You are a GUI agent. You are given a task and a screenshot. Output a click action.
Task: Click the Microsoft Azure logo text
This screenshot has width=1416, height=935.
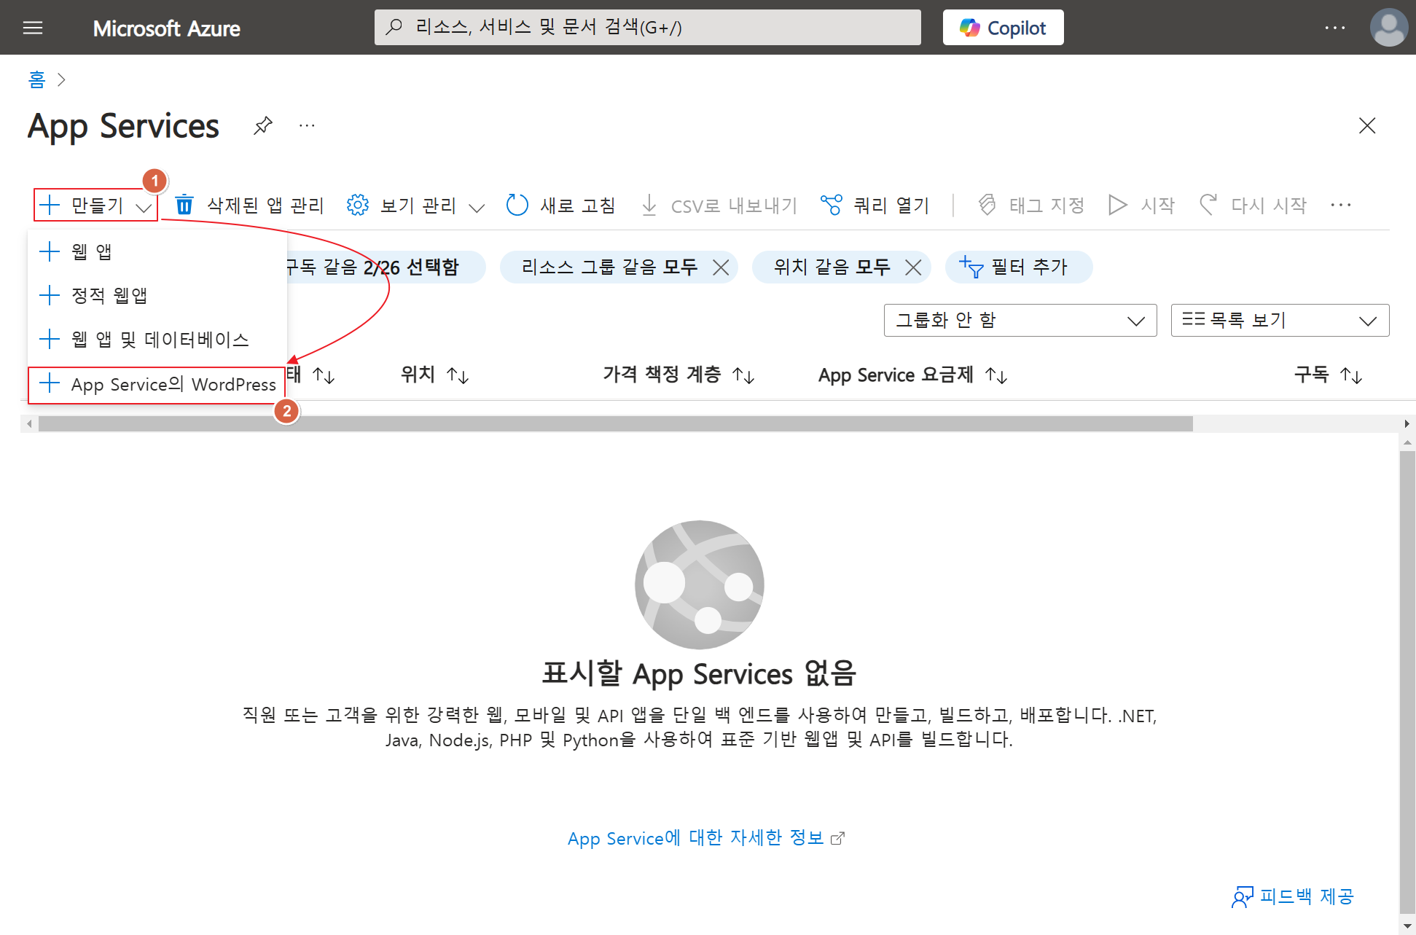click(x=167, y=28)
